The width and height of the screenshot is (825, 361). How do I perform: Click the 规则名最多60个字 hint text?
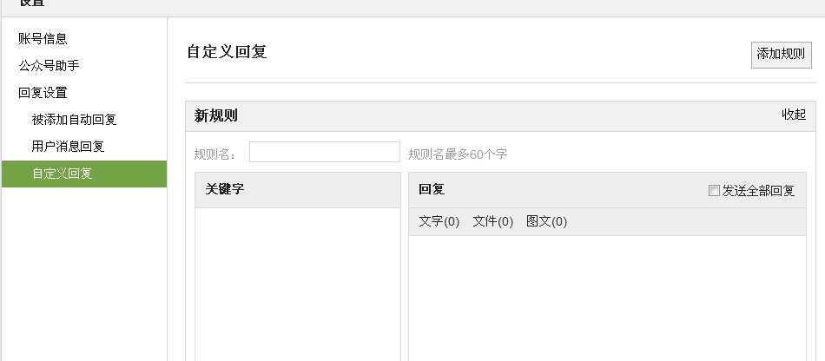[458, 154]
